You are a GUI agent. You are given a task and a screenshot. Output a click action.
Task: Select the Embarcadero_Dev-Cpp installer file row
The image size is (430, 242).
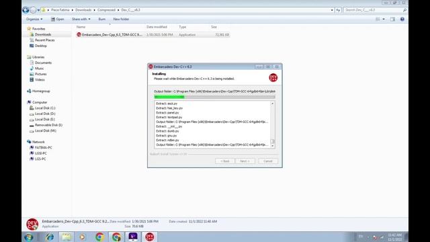tap(153, 35)
